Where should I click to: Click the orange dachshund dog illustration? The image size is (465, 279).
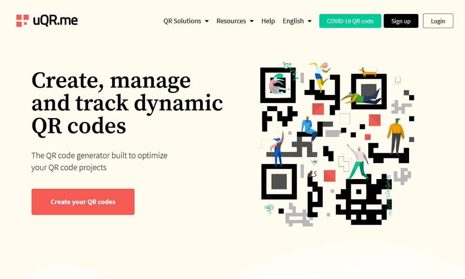(368, 72)
